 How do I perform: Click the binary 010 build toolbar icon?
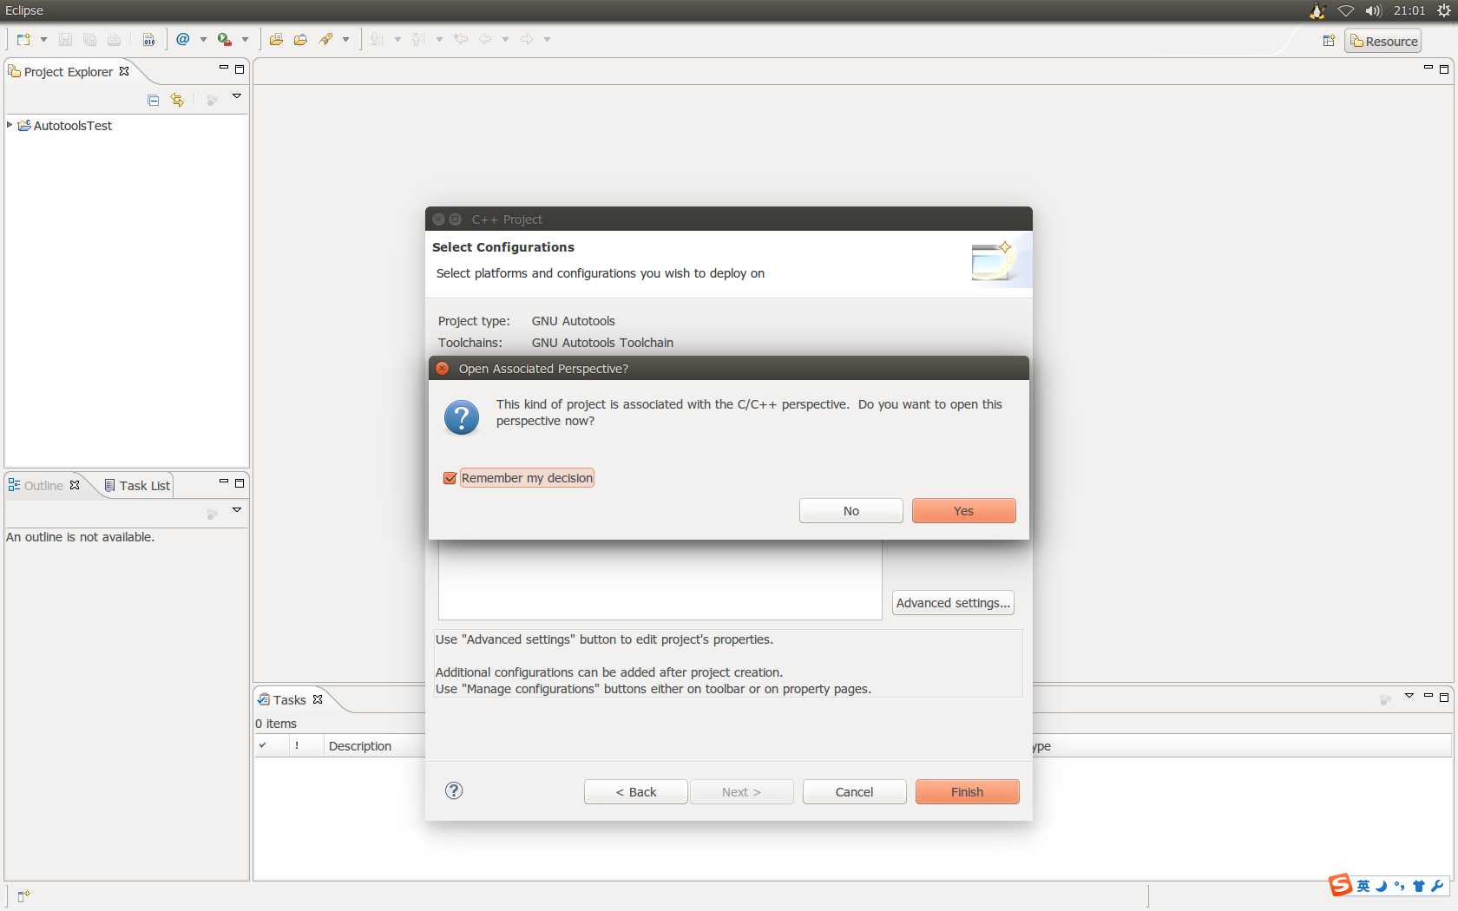tap(149, 39)
